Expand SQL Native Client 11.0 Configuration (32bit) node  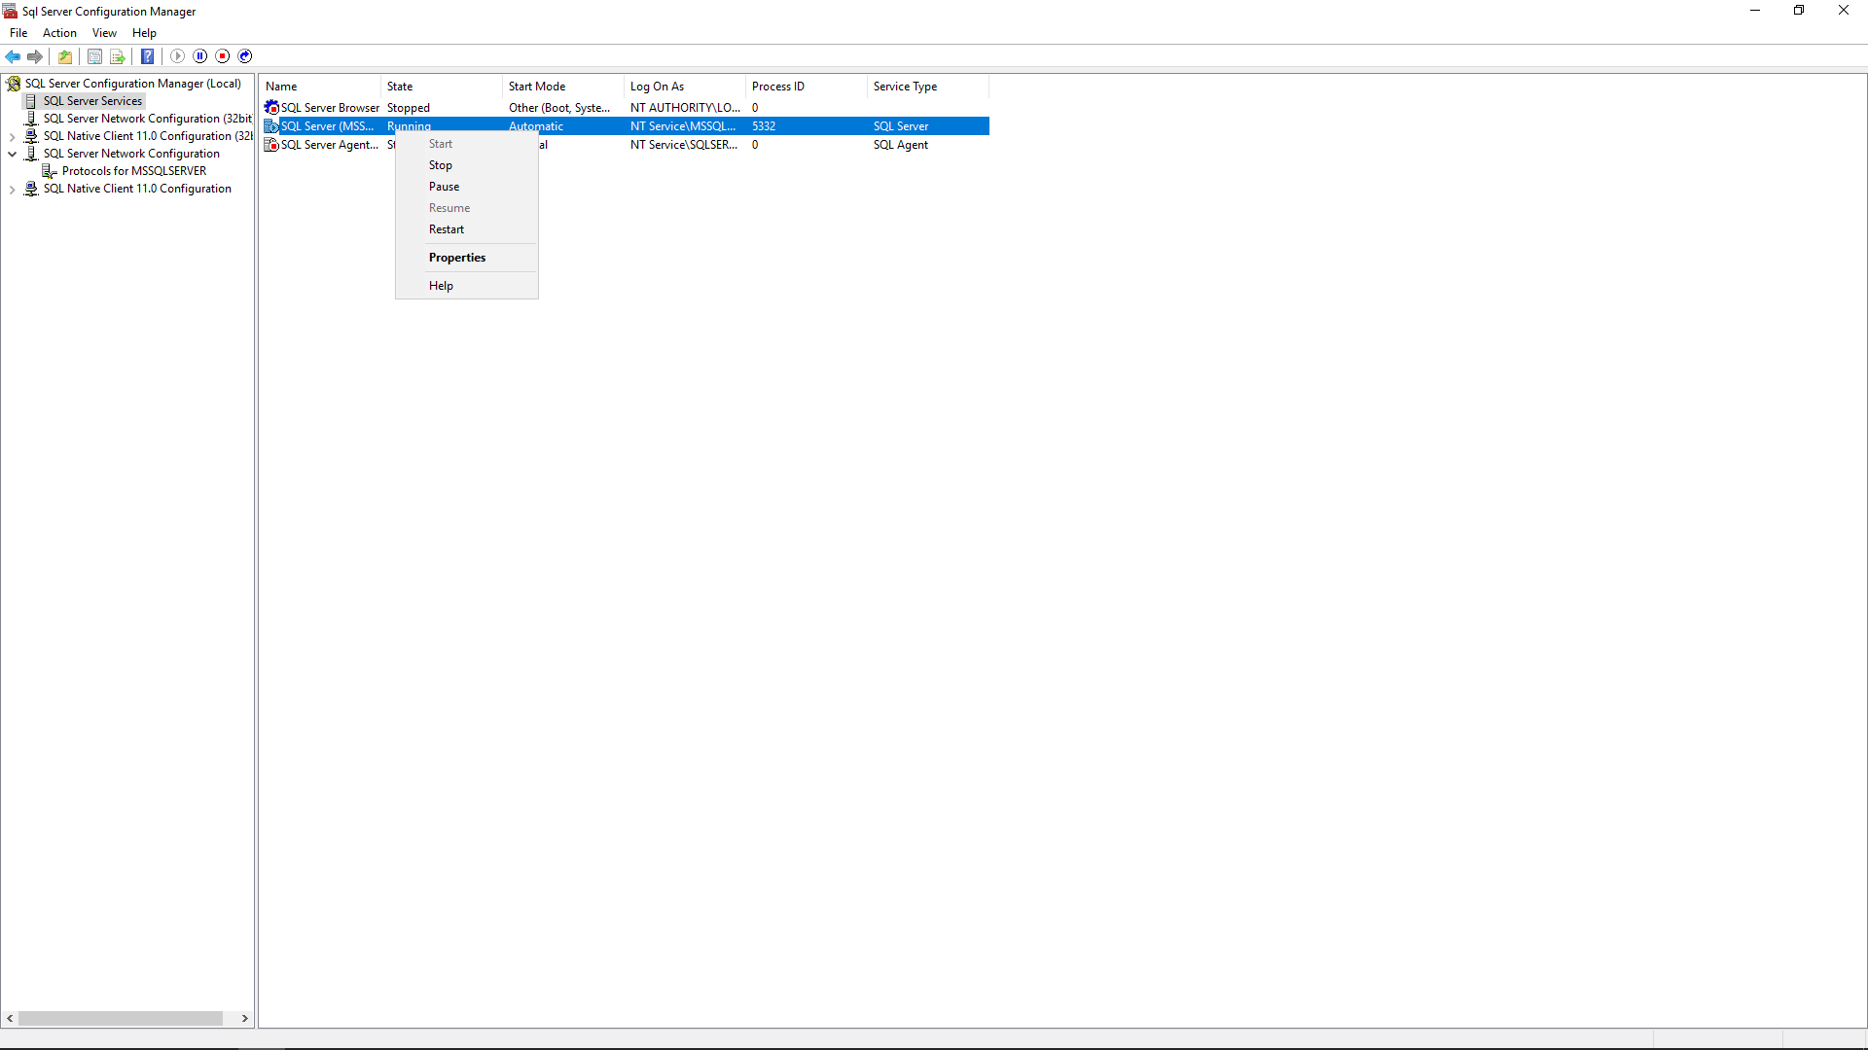pyautogui.click(x=12, y=137)
